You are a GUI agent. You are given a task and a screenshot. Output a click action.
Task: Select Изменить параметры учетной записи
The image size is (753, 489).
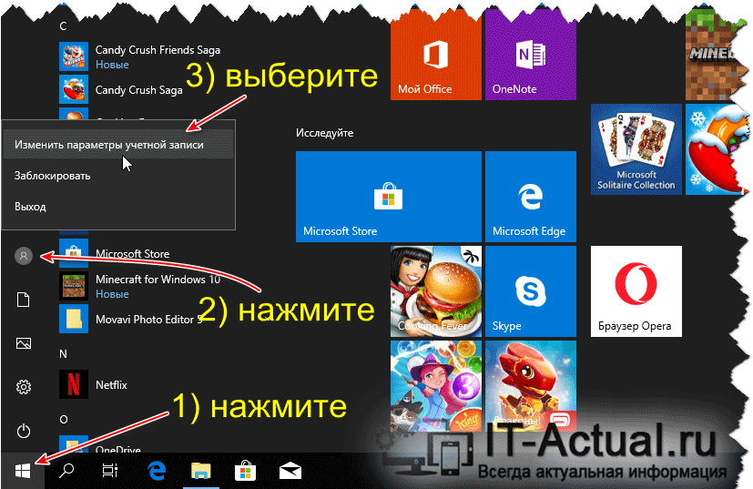tap(118, 145)
